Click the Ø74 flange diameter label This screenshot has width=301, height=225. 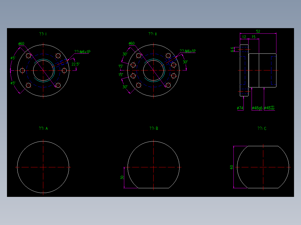click(x=240, y=107)
